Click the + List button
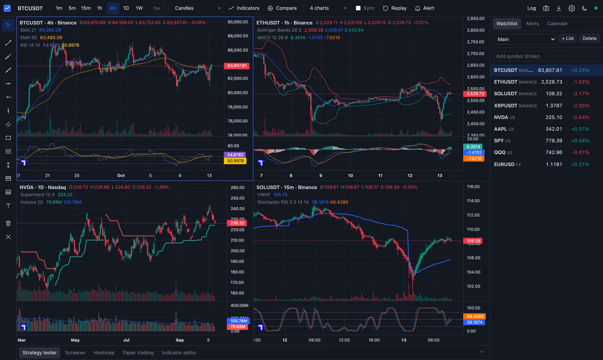The width and height of the screenshot is (603, 360). [x=568, y=38]
